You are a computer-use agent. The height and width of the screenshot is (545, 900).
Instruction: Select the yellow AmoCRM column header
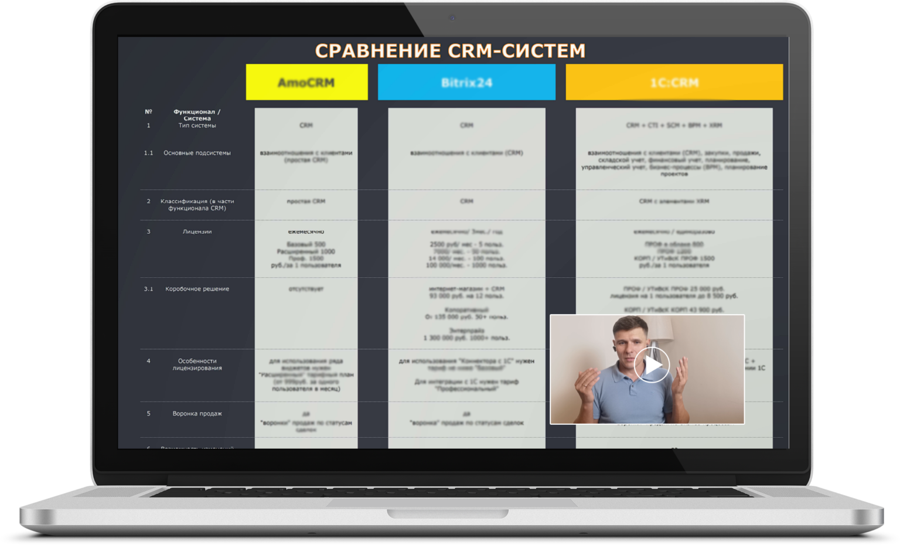point(306,82)
